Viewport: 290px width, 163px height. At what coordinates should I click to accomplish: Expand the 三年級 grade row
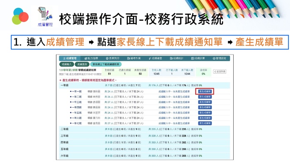tap(145, 136)
